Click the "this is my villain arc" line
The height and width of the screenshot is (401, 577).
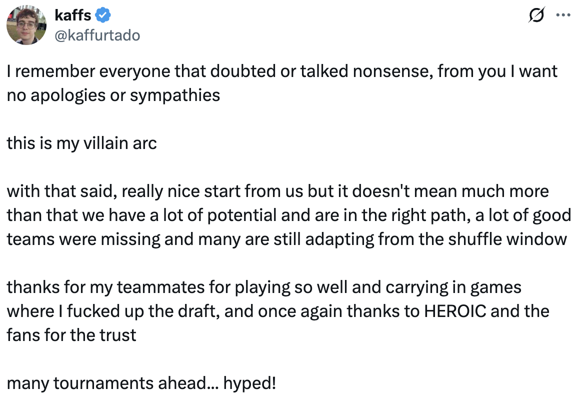[82, 143]
